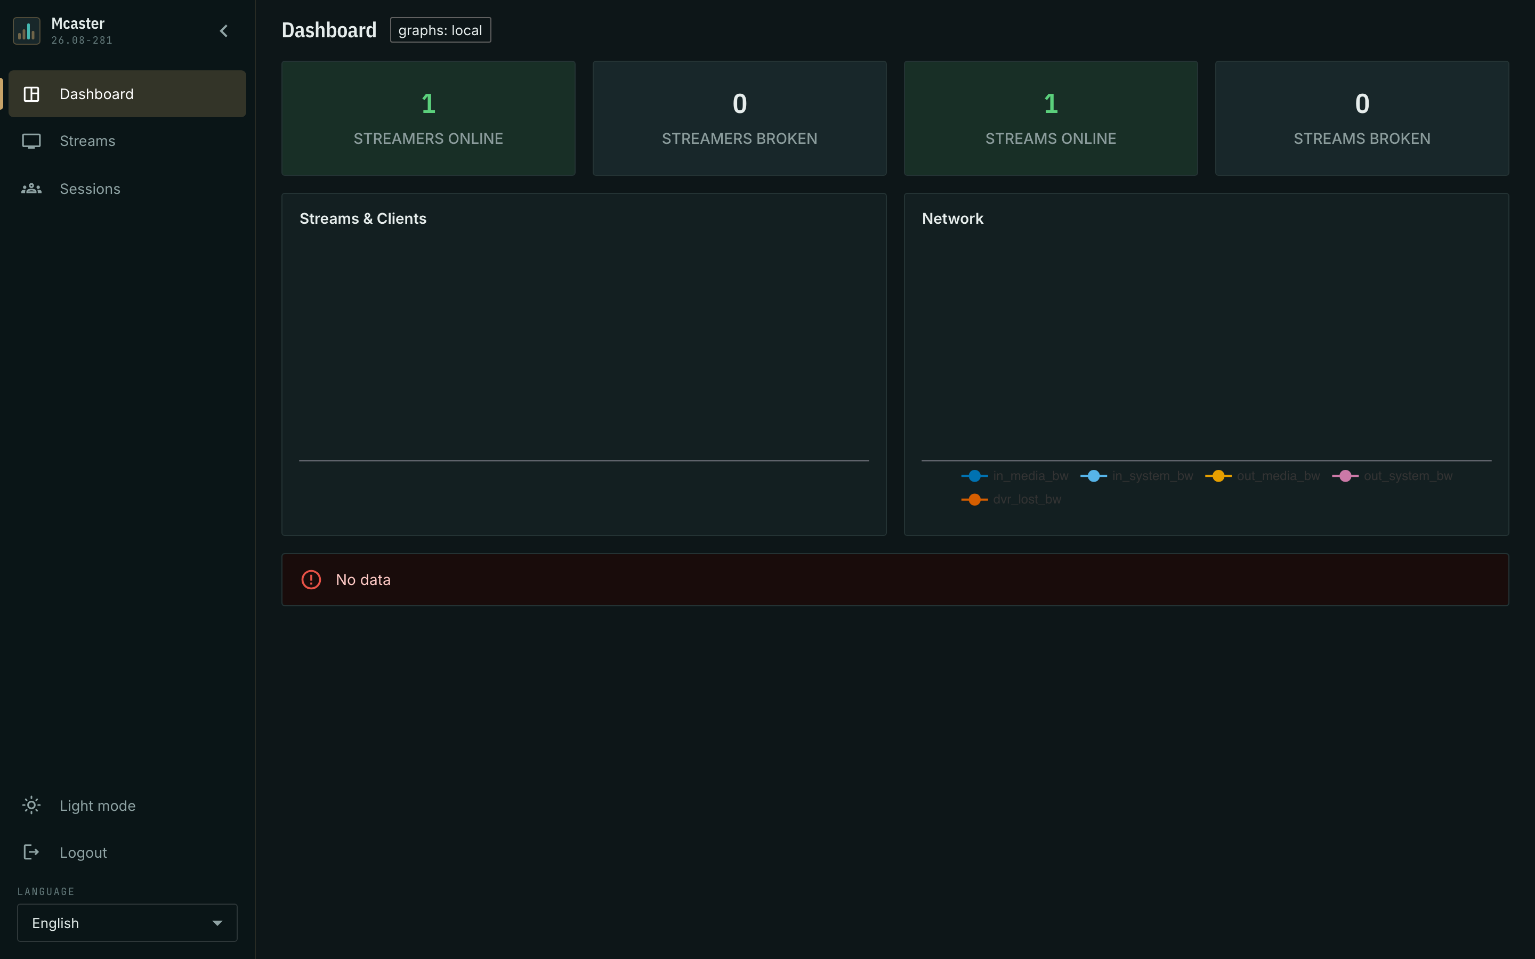
Task: Collapse the sidebar with the chevron arrow
Action: point(224,31)
